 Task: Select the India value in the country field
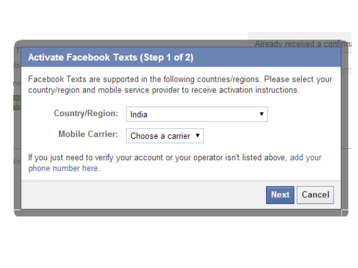(139, 114)
